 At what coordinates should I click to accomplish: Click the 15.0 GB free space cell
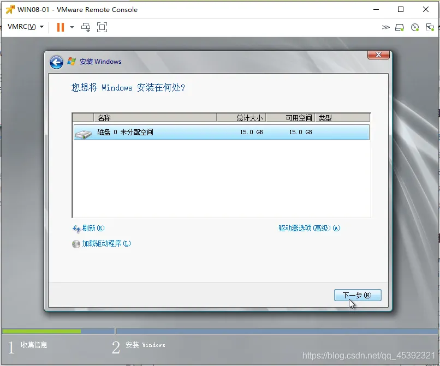[x=301, y=132]
